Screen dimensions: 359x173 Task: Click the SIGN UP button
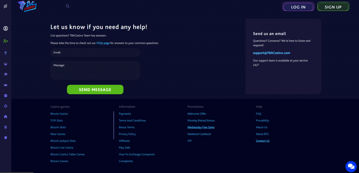(333, 7)
